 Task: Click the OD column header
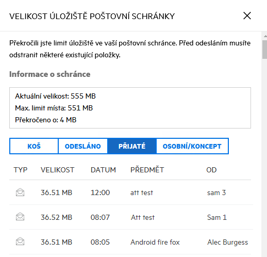211,170
